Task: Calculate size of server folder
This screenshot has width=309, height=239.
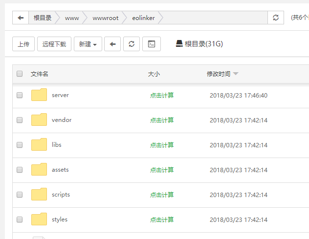Action: click(162, 95)
